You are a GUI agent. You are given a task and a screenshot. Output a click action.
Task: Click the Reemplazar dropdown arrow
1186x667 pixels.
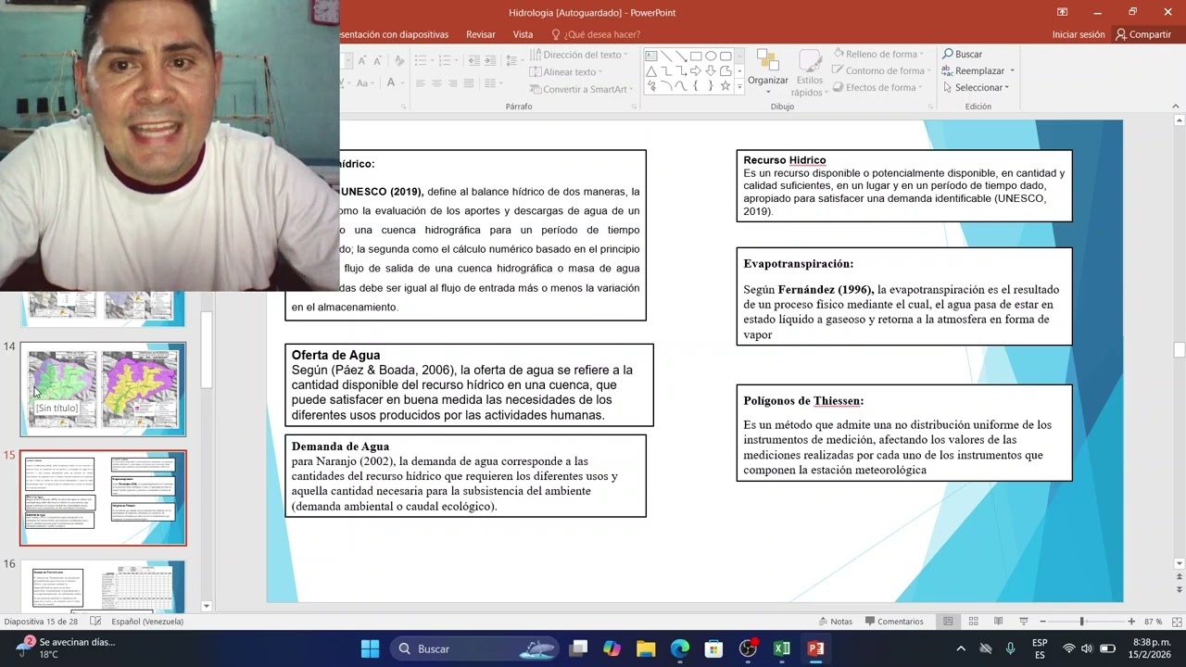1012,70
